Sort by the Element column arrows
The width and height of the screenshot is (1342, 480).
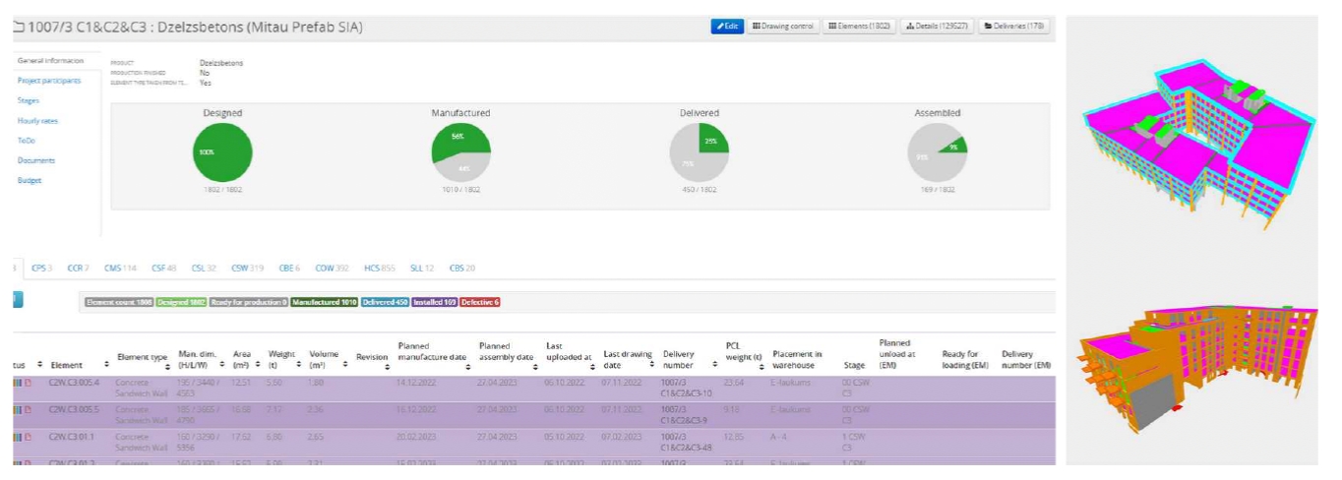105,365
